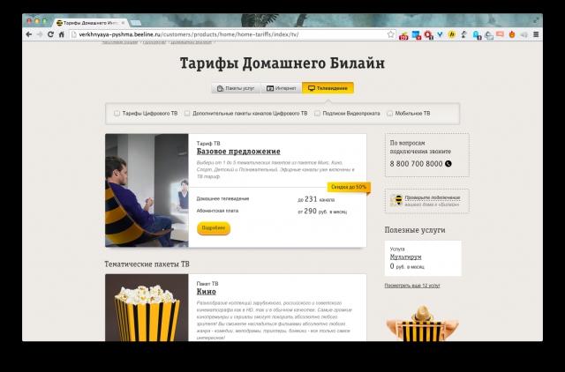
Task: Go back with the browser back arrow
Action: 29,34
